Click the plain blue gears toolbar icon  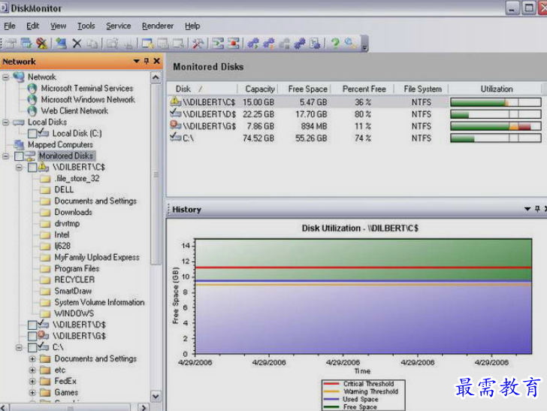click(299, 44)
